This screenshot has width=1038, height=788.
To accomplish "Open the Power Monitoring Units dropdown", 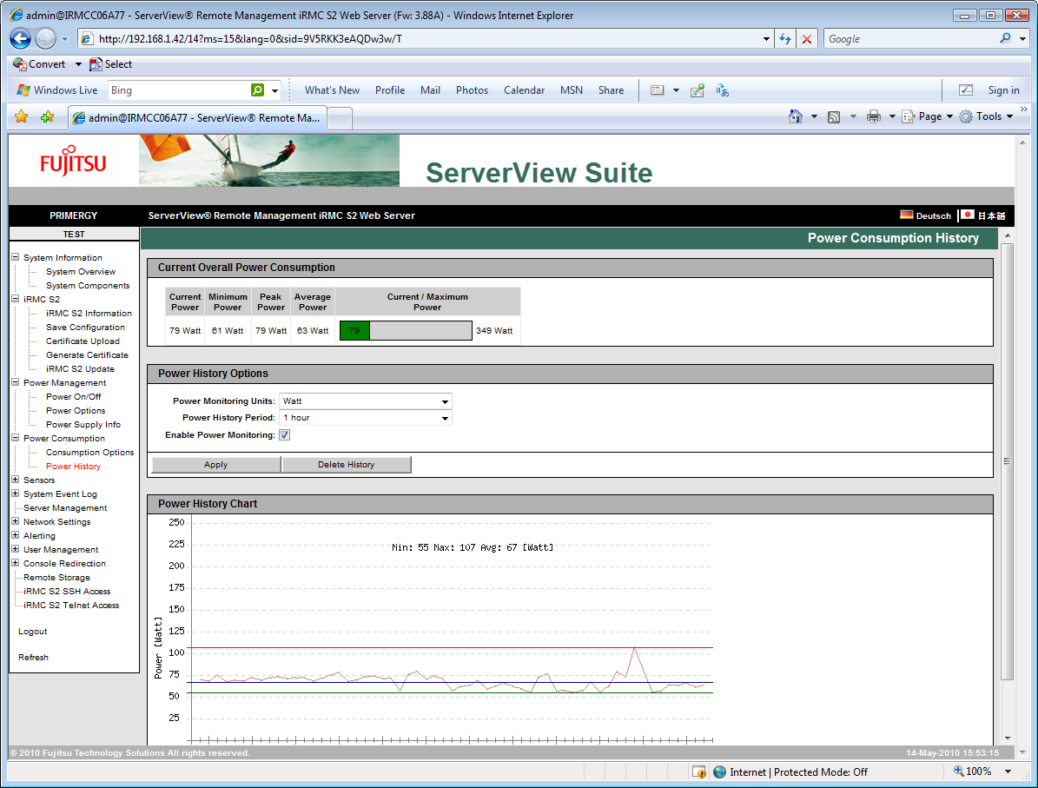I will 365,401.
